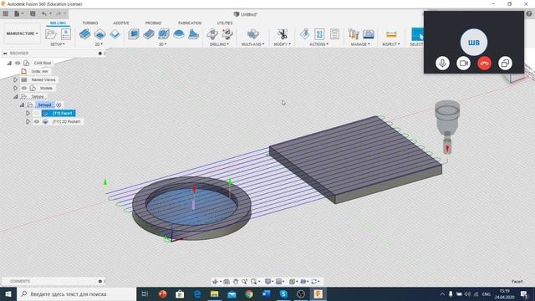Open Windows Start menu
This screenshot has width=535, height=301.
tap(8, 293)
